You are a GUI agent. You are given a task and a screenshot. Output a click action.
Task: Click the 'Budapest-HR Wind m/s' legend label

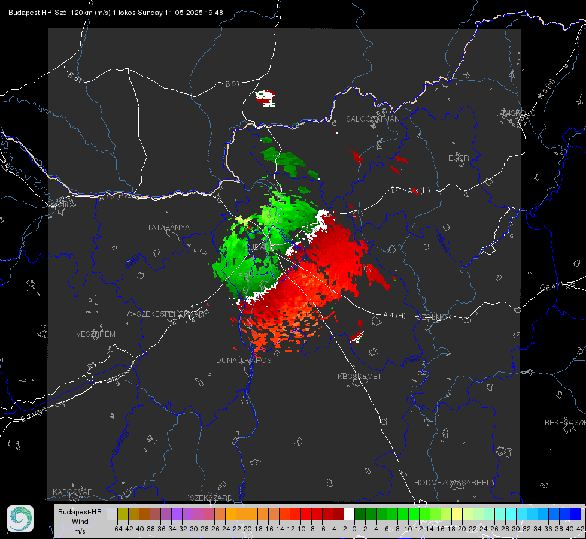[80, 522]
